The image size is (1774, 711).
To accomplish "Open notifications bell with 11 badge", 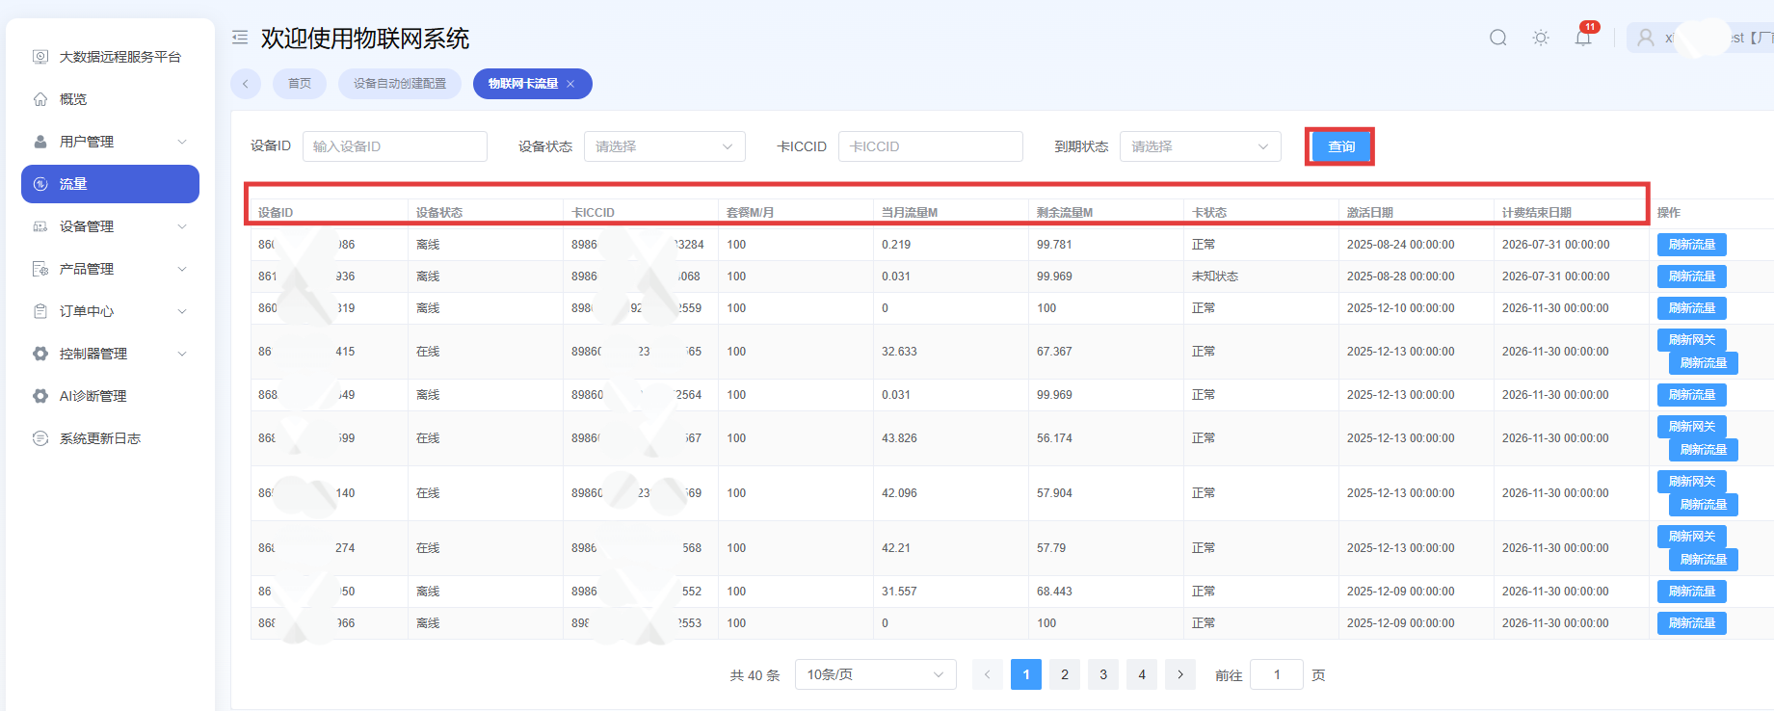I will tap(1583, 38).
